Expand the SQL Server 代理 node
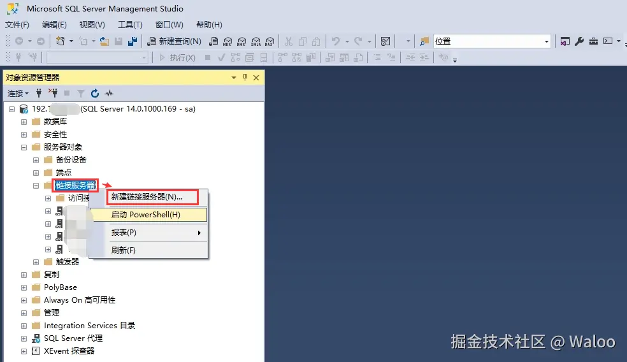This screenshot has width=627, height=362. pos(24,338)
